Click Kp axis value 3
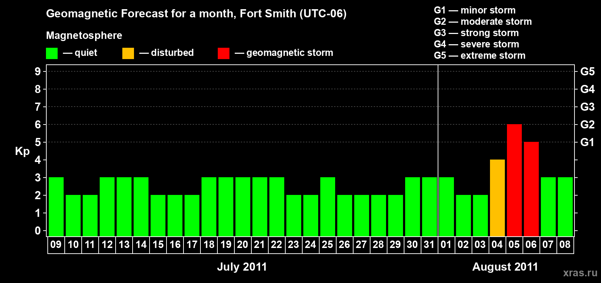601x283 pixels. 38,178
